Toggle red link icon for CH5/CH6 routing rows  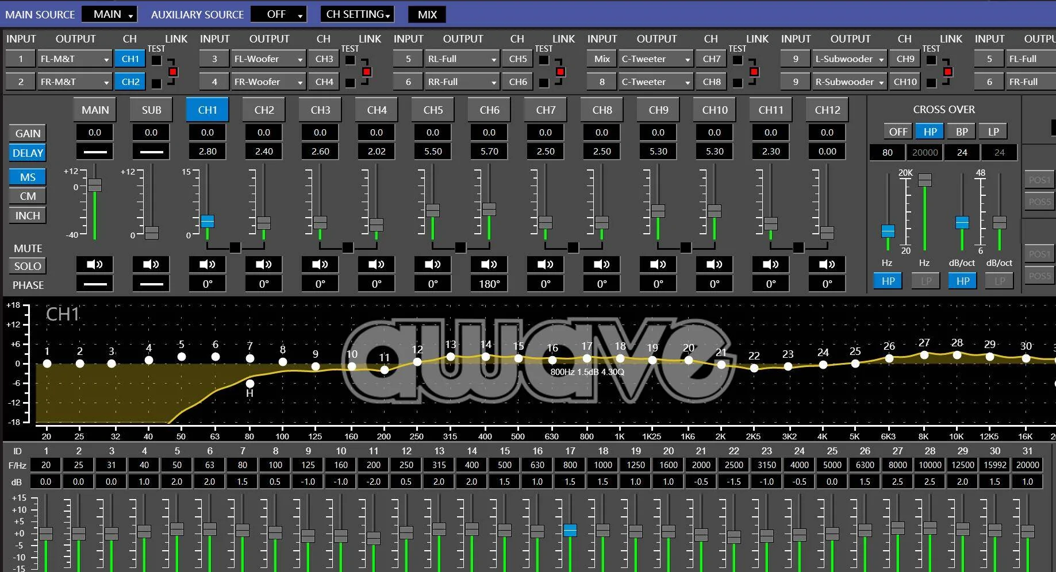click(x=560, y=72)
